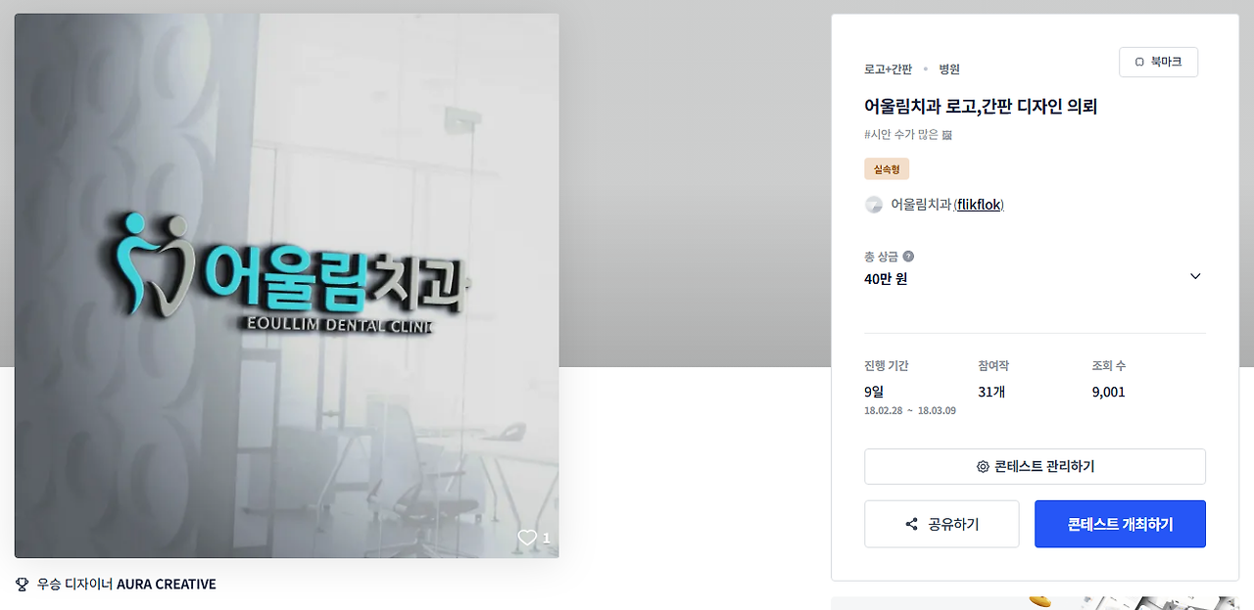Click the 콘테스트 개최하기 button
This screenshot has height=610, width=1254.
tap(1120, 524)
